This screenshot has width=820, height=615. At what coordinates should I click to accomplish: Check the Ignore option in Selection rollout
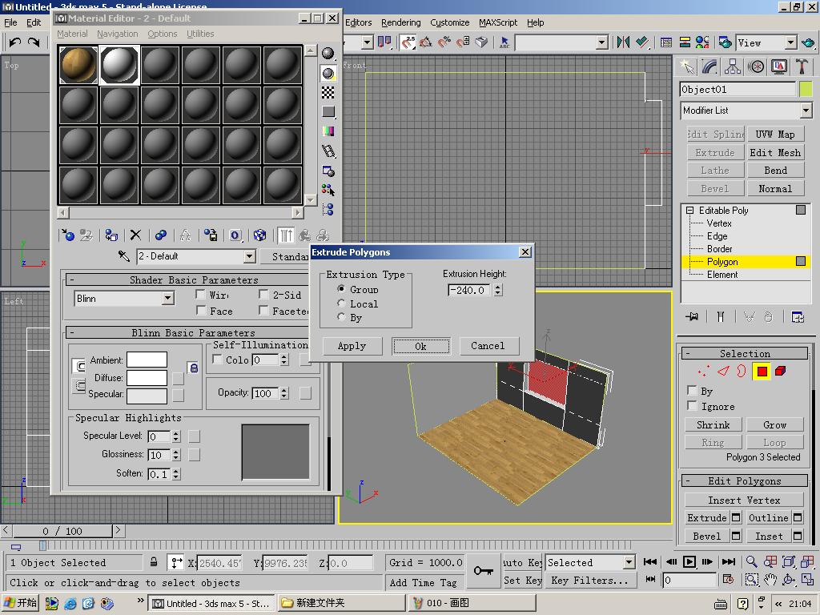coord(692,406)
